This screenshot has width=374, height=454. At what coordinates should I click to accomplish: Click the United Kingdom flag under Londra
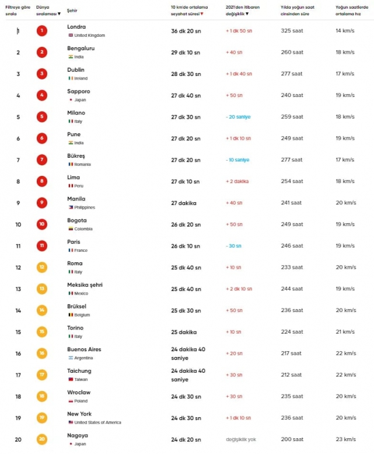pos(71,35)
